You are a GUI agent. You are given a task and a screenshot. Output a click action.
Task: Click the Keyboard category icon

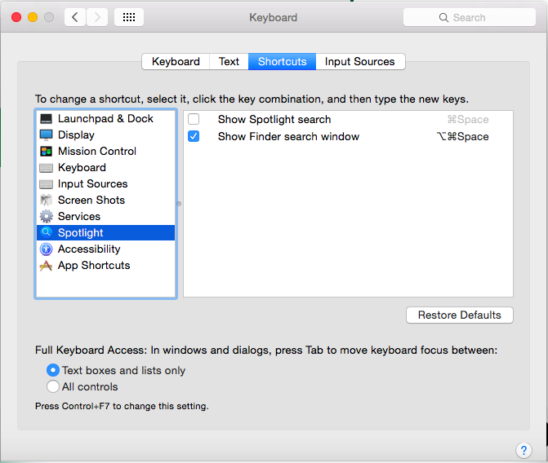pyautogui.click(x=46, y=168)
